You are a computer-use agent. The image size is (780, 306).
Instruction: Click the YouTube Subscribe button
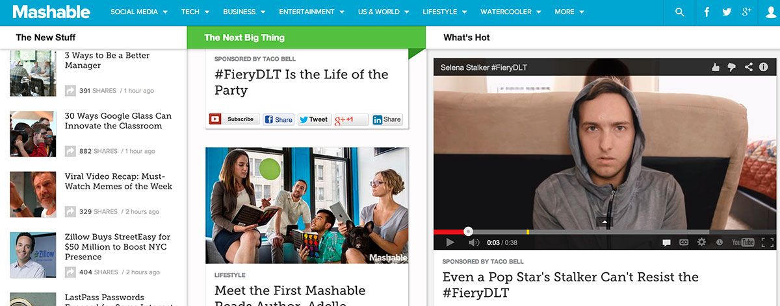(234, 119)
